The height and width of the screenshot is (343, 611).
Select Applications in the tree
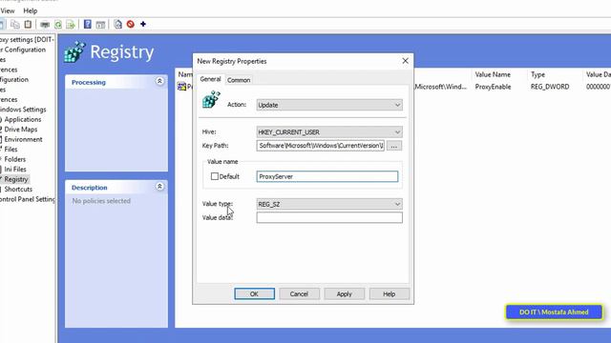[x=23, y=119]
